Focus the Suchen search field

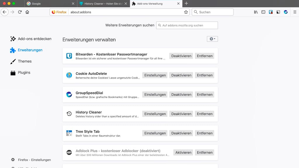213,12
